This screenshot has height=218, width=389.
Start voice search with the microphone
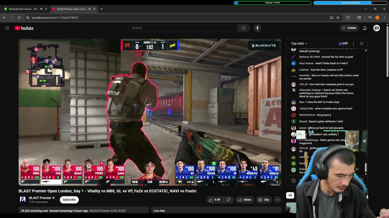[x=257, y=28]
